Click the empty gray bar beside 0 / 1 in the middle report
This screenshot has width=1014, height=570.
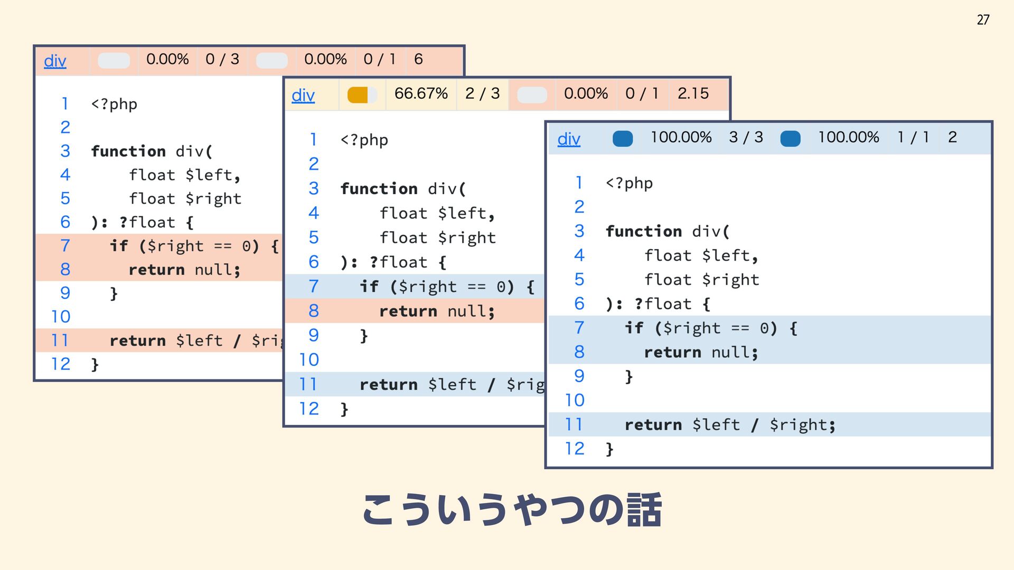pyautogui.click(x=532, y=95)
